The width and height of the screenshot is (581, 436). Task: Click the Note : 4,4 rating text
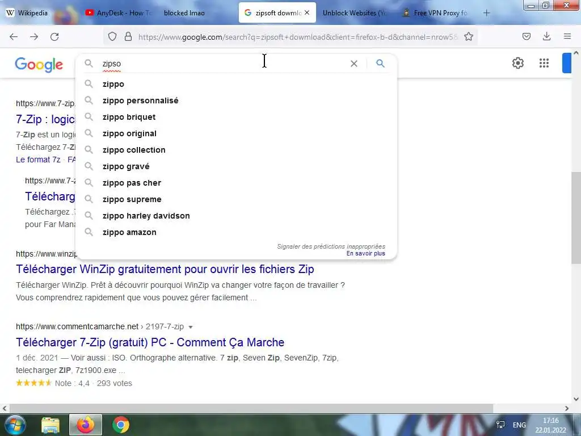72,383
